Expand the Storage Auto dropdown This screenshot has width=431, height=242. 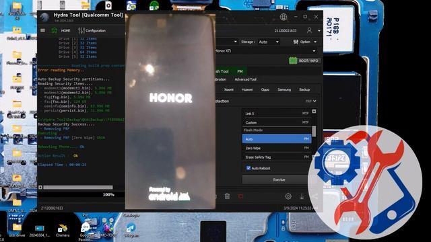click(269, 42)
